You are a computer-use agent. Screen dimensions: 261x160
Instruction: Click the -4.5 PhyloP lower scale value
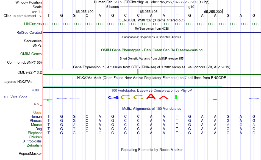[36, 104]
